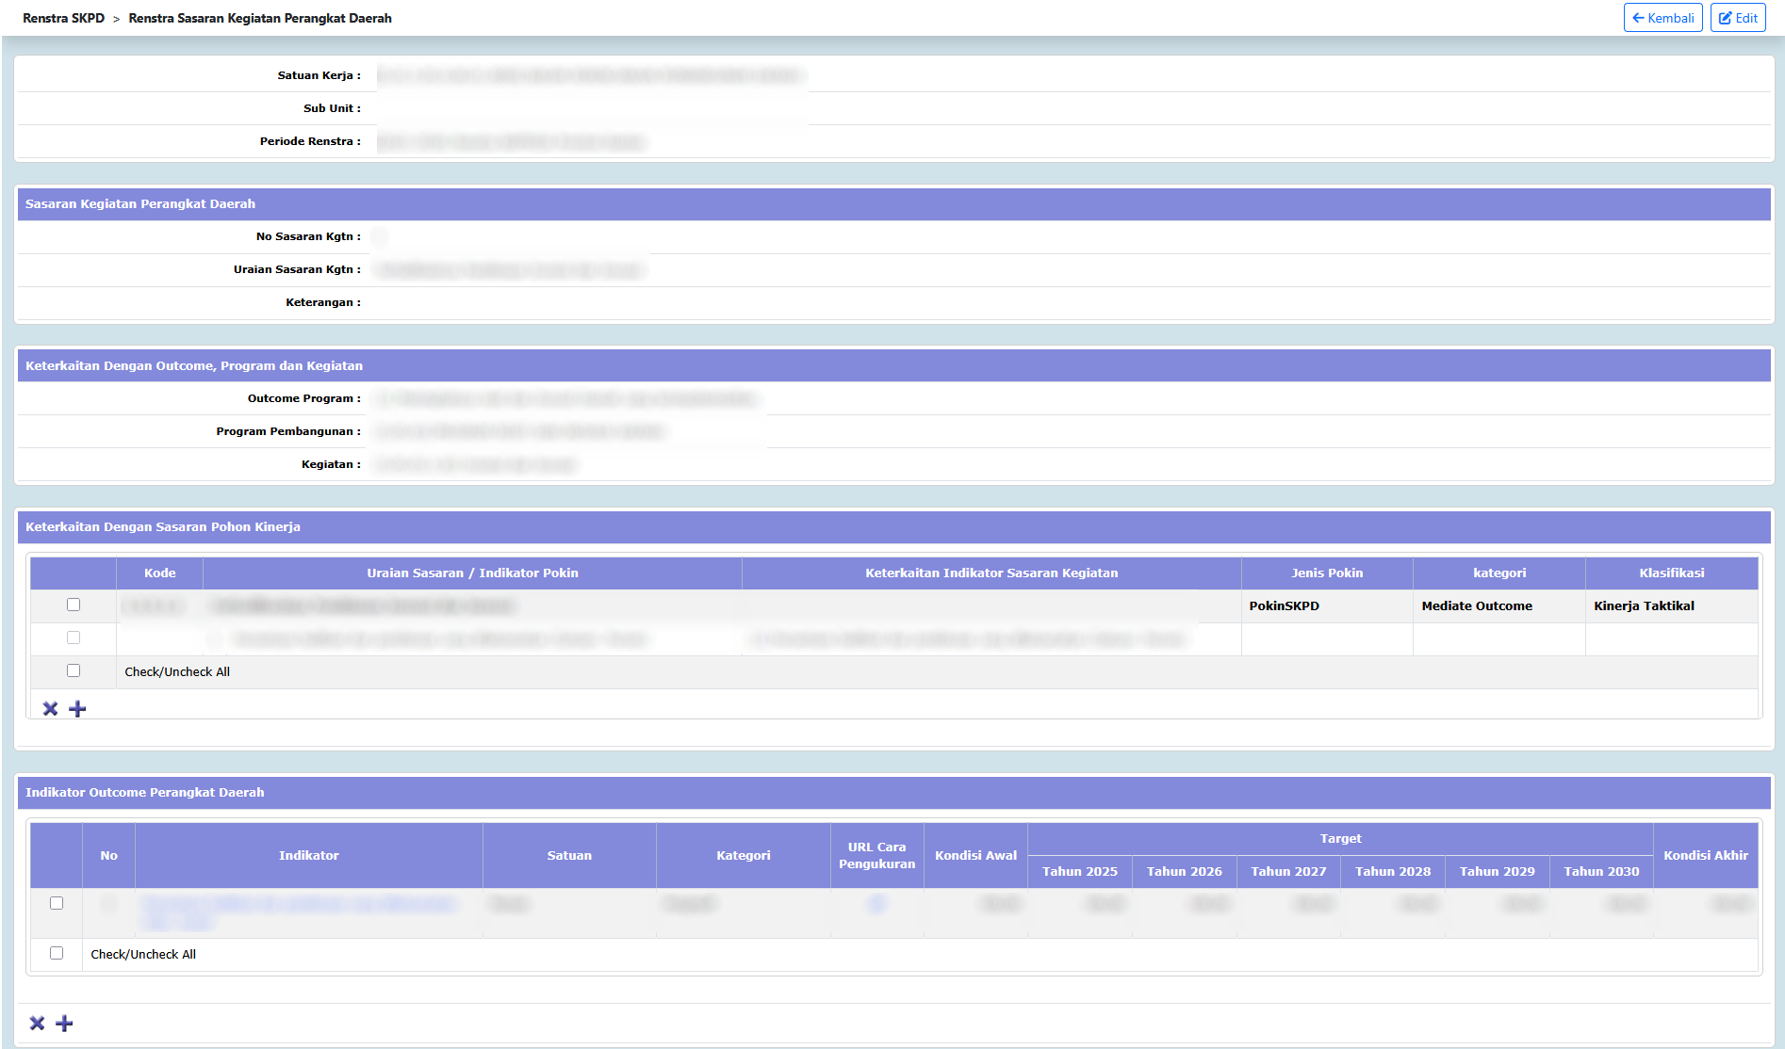Viewport: 1785px width, 1049px height.
Task: Click the plus icon under Pohon Kinerja table
Action: click(78, 709)
